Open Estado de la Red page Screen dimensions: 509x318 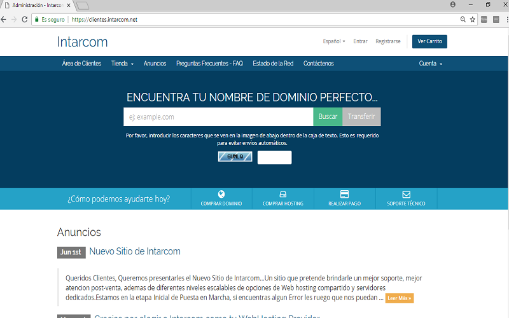point(273,63)
